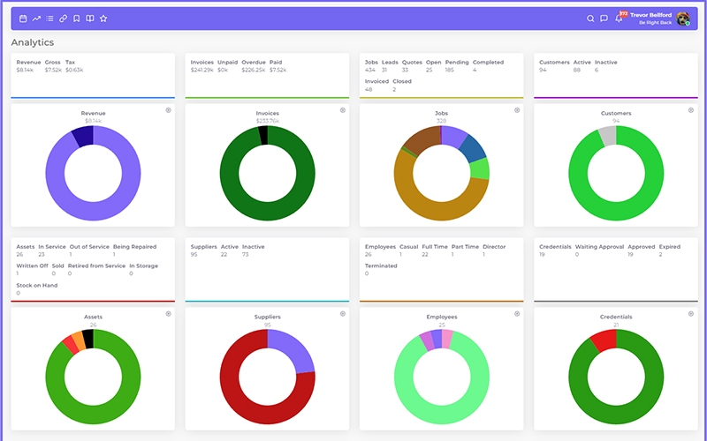Remove the Credentials chart card via its corner icon
707x441 pixels.
pyautogui.click(x=691, y=314)
